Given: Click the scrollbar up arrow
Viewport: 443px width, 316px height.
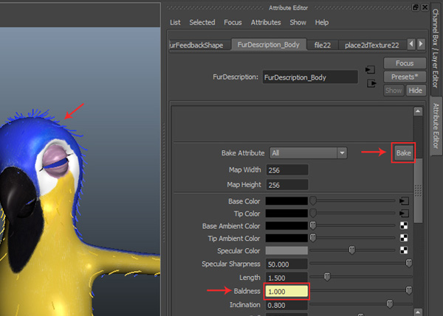Looking at the screenshot, I should click(x=418, y=111).
